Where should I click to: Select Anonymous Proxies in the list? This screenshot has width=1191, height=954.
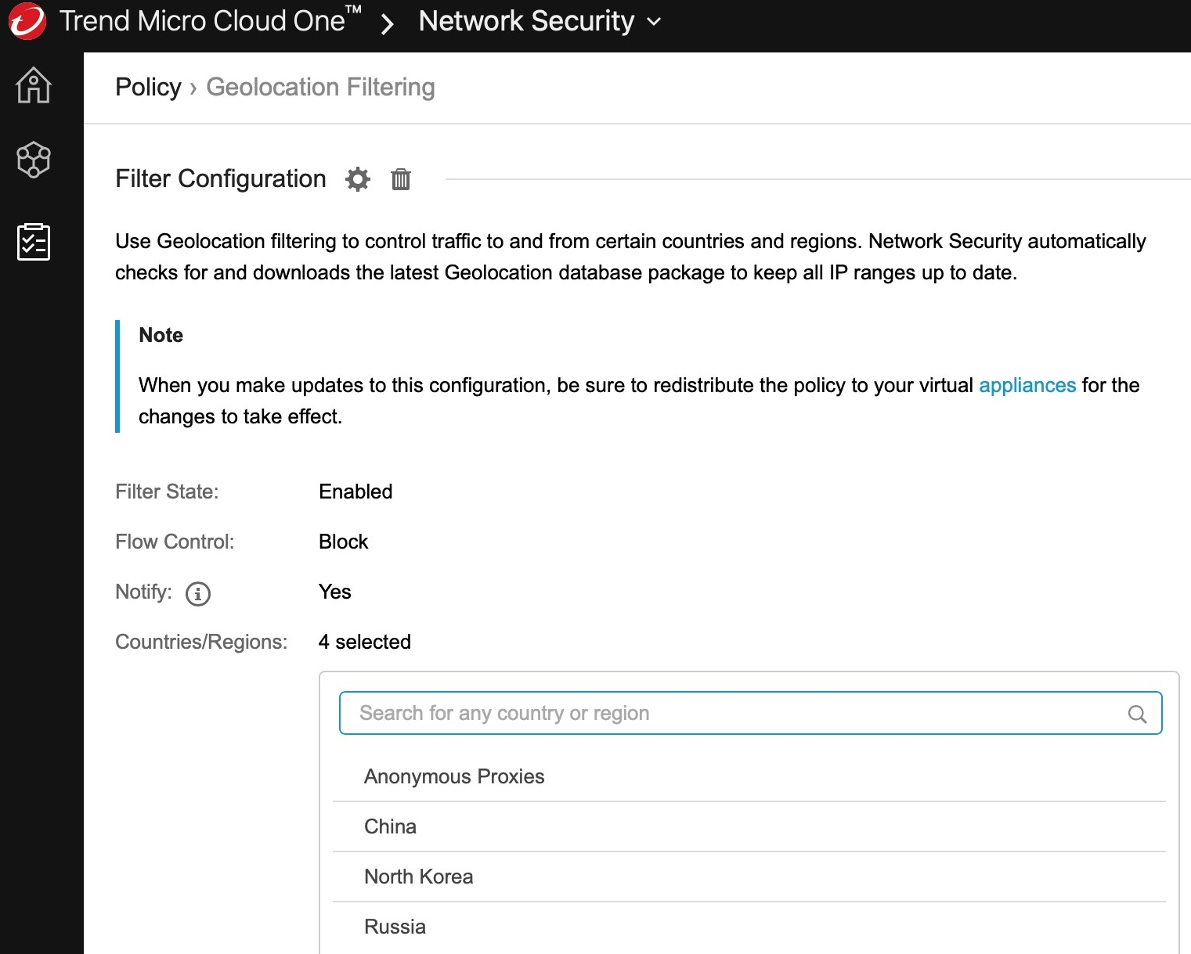[x=749, y=776]
